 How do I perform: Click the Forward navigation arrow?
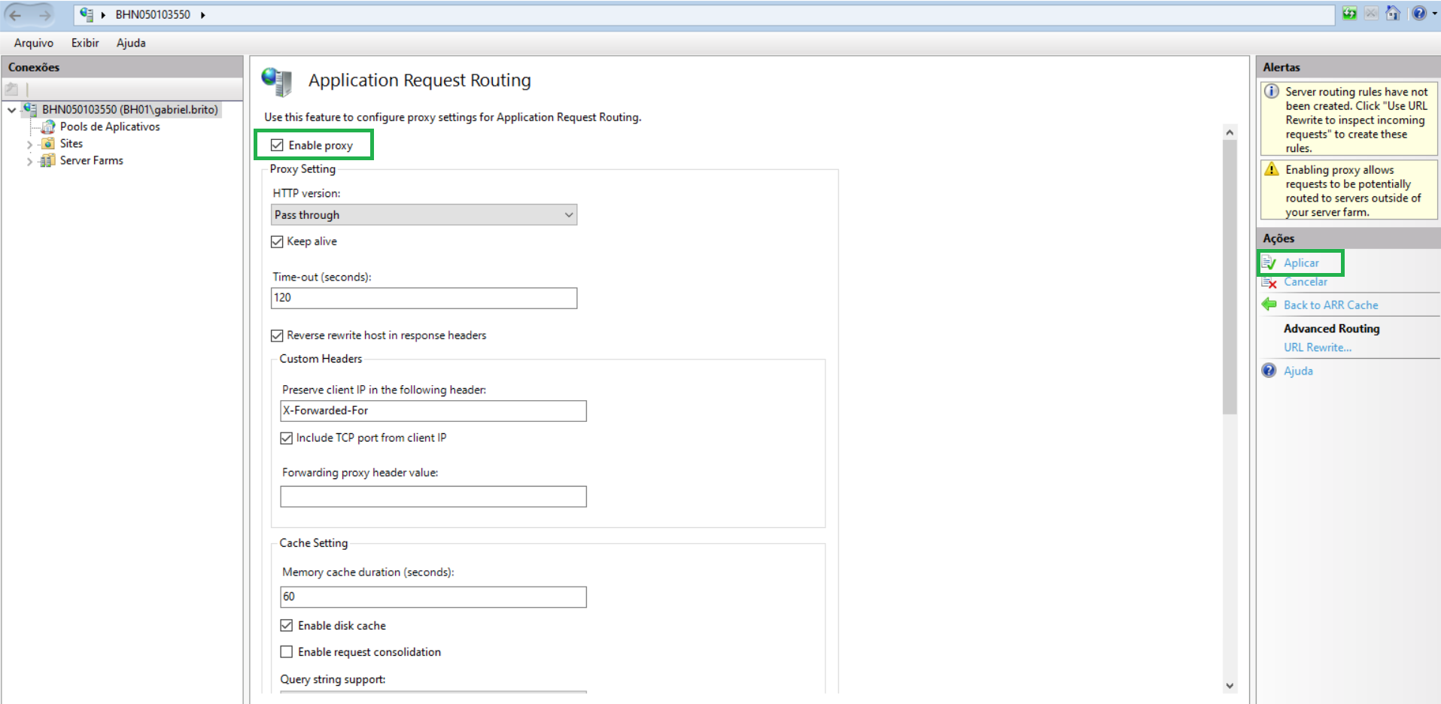tap(44, 14)
